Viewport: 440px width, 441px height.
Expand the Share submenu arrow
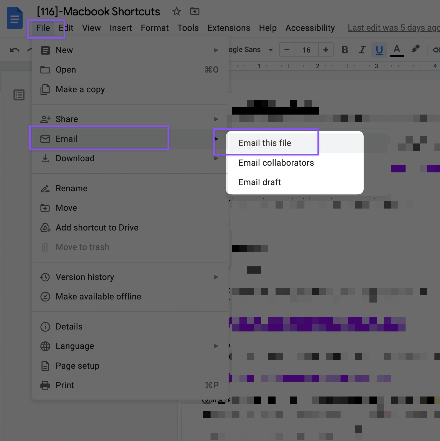coord(216,119)
